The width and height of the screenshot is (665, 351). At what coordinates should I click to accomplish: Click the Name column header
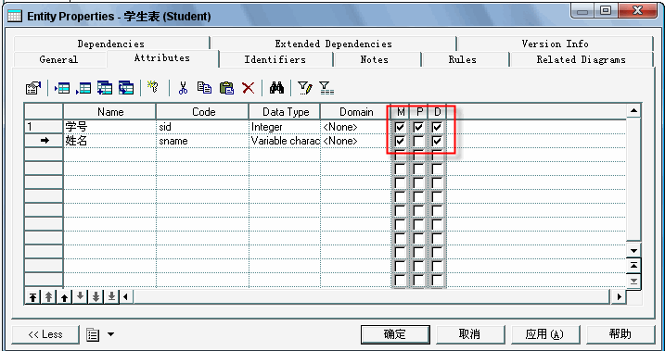pos(109,112)
